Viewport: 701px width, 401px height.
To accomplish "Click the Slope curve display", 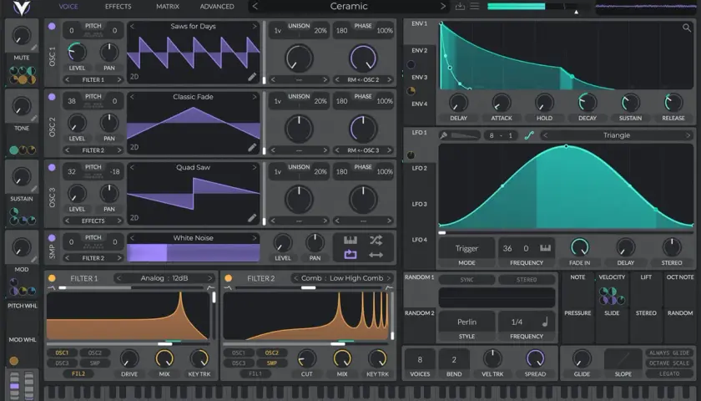I will 623,359.
